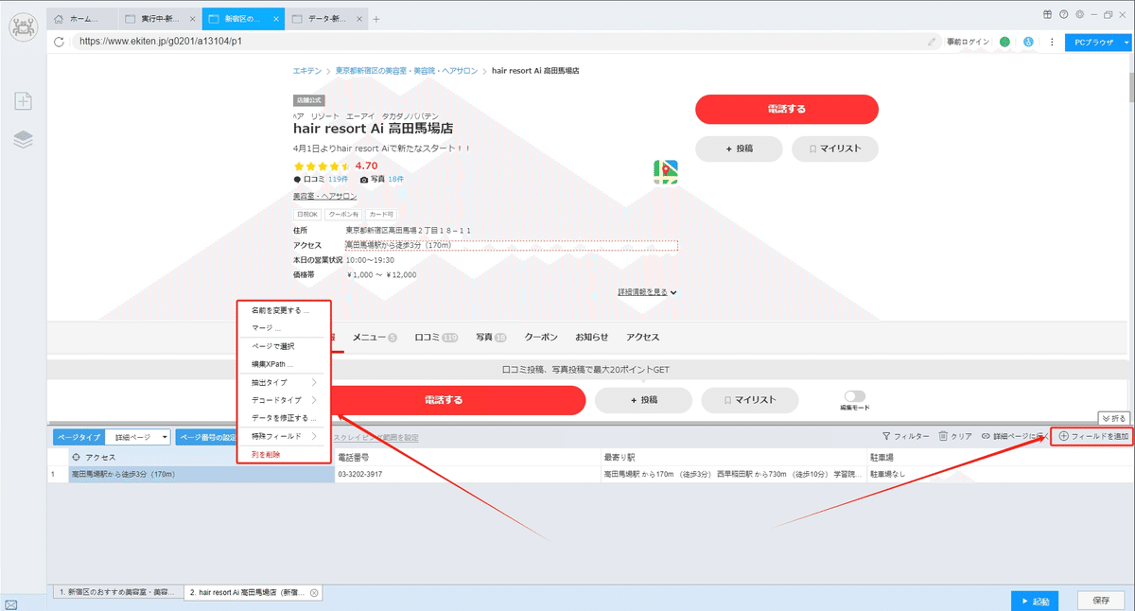Click the Octoparse logo icon
This screenshot has width=1135, height=611.
[23, 28]
